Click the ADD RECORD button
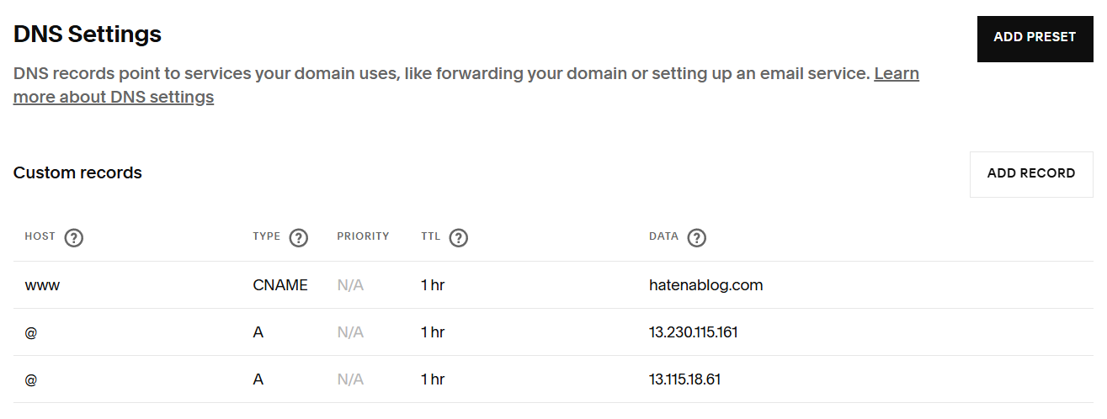Viewport: 1107px width, 419px height. [1031, 174]
